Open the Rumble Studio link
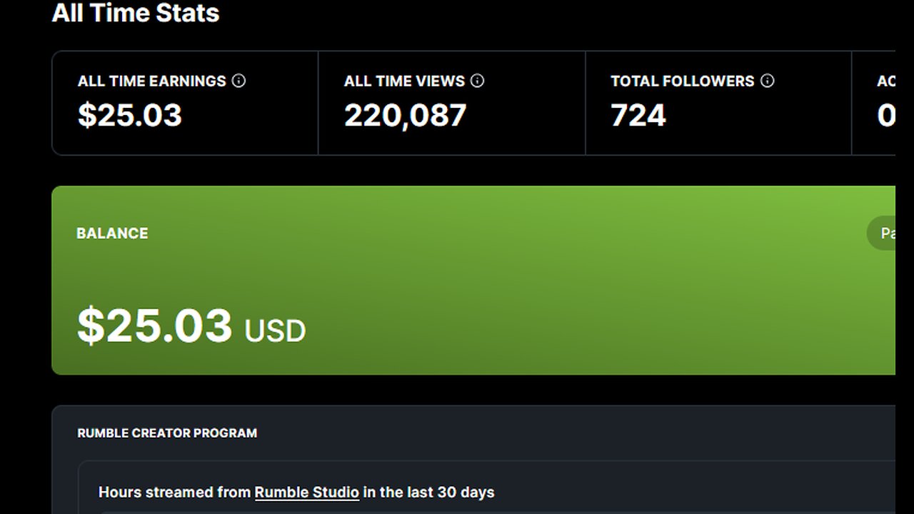 pyautogui.click(x=306, y=493)
